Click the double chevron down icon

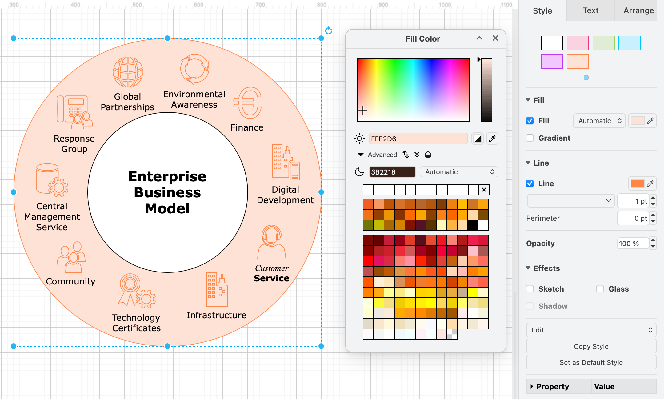[x=417, y=155]
